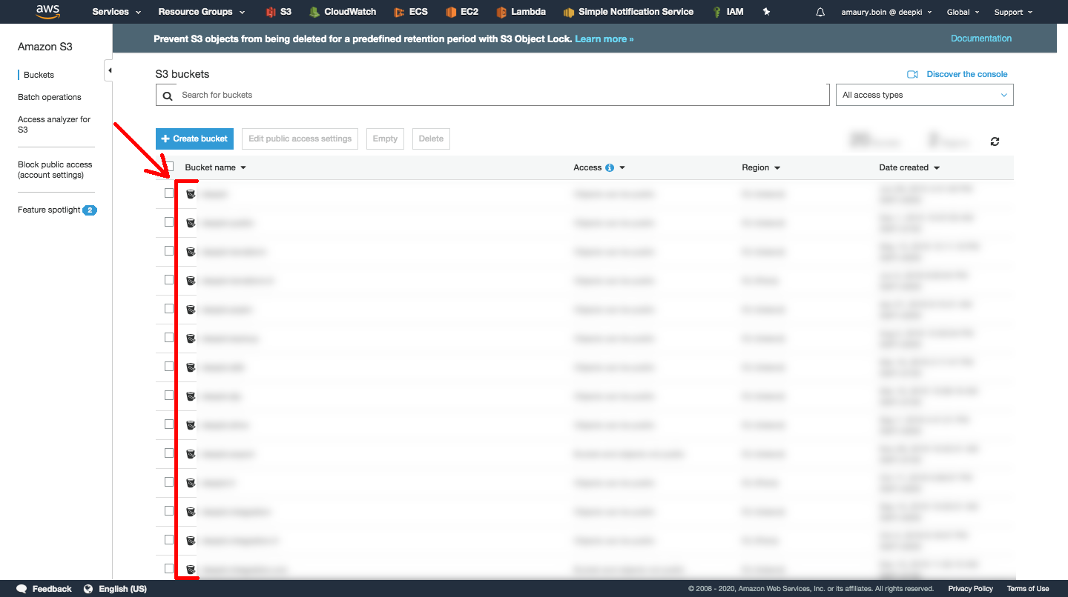Open the Privacy Policy link

(970, 589)
